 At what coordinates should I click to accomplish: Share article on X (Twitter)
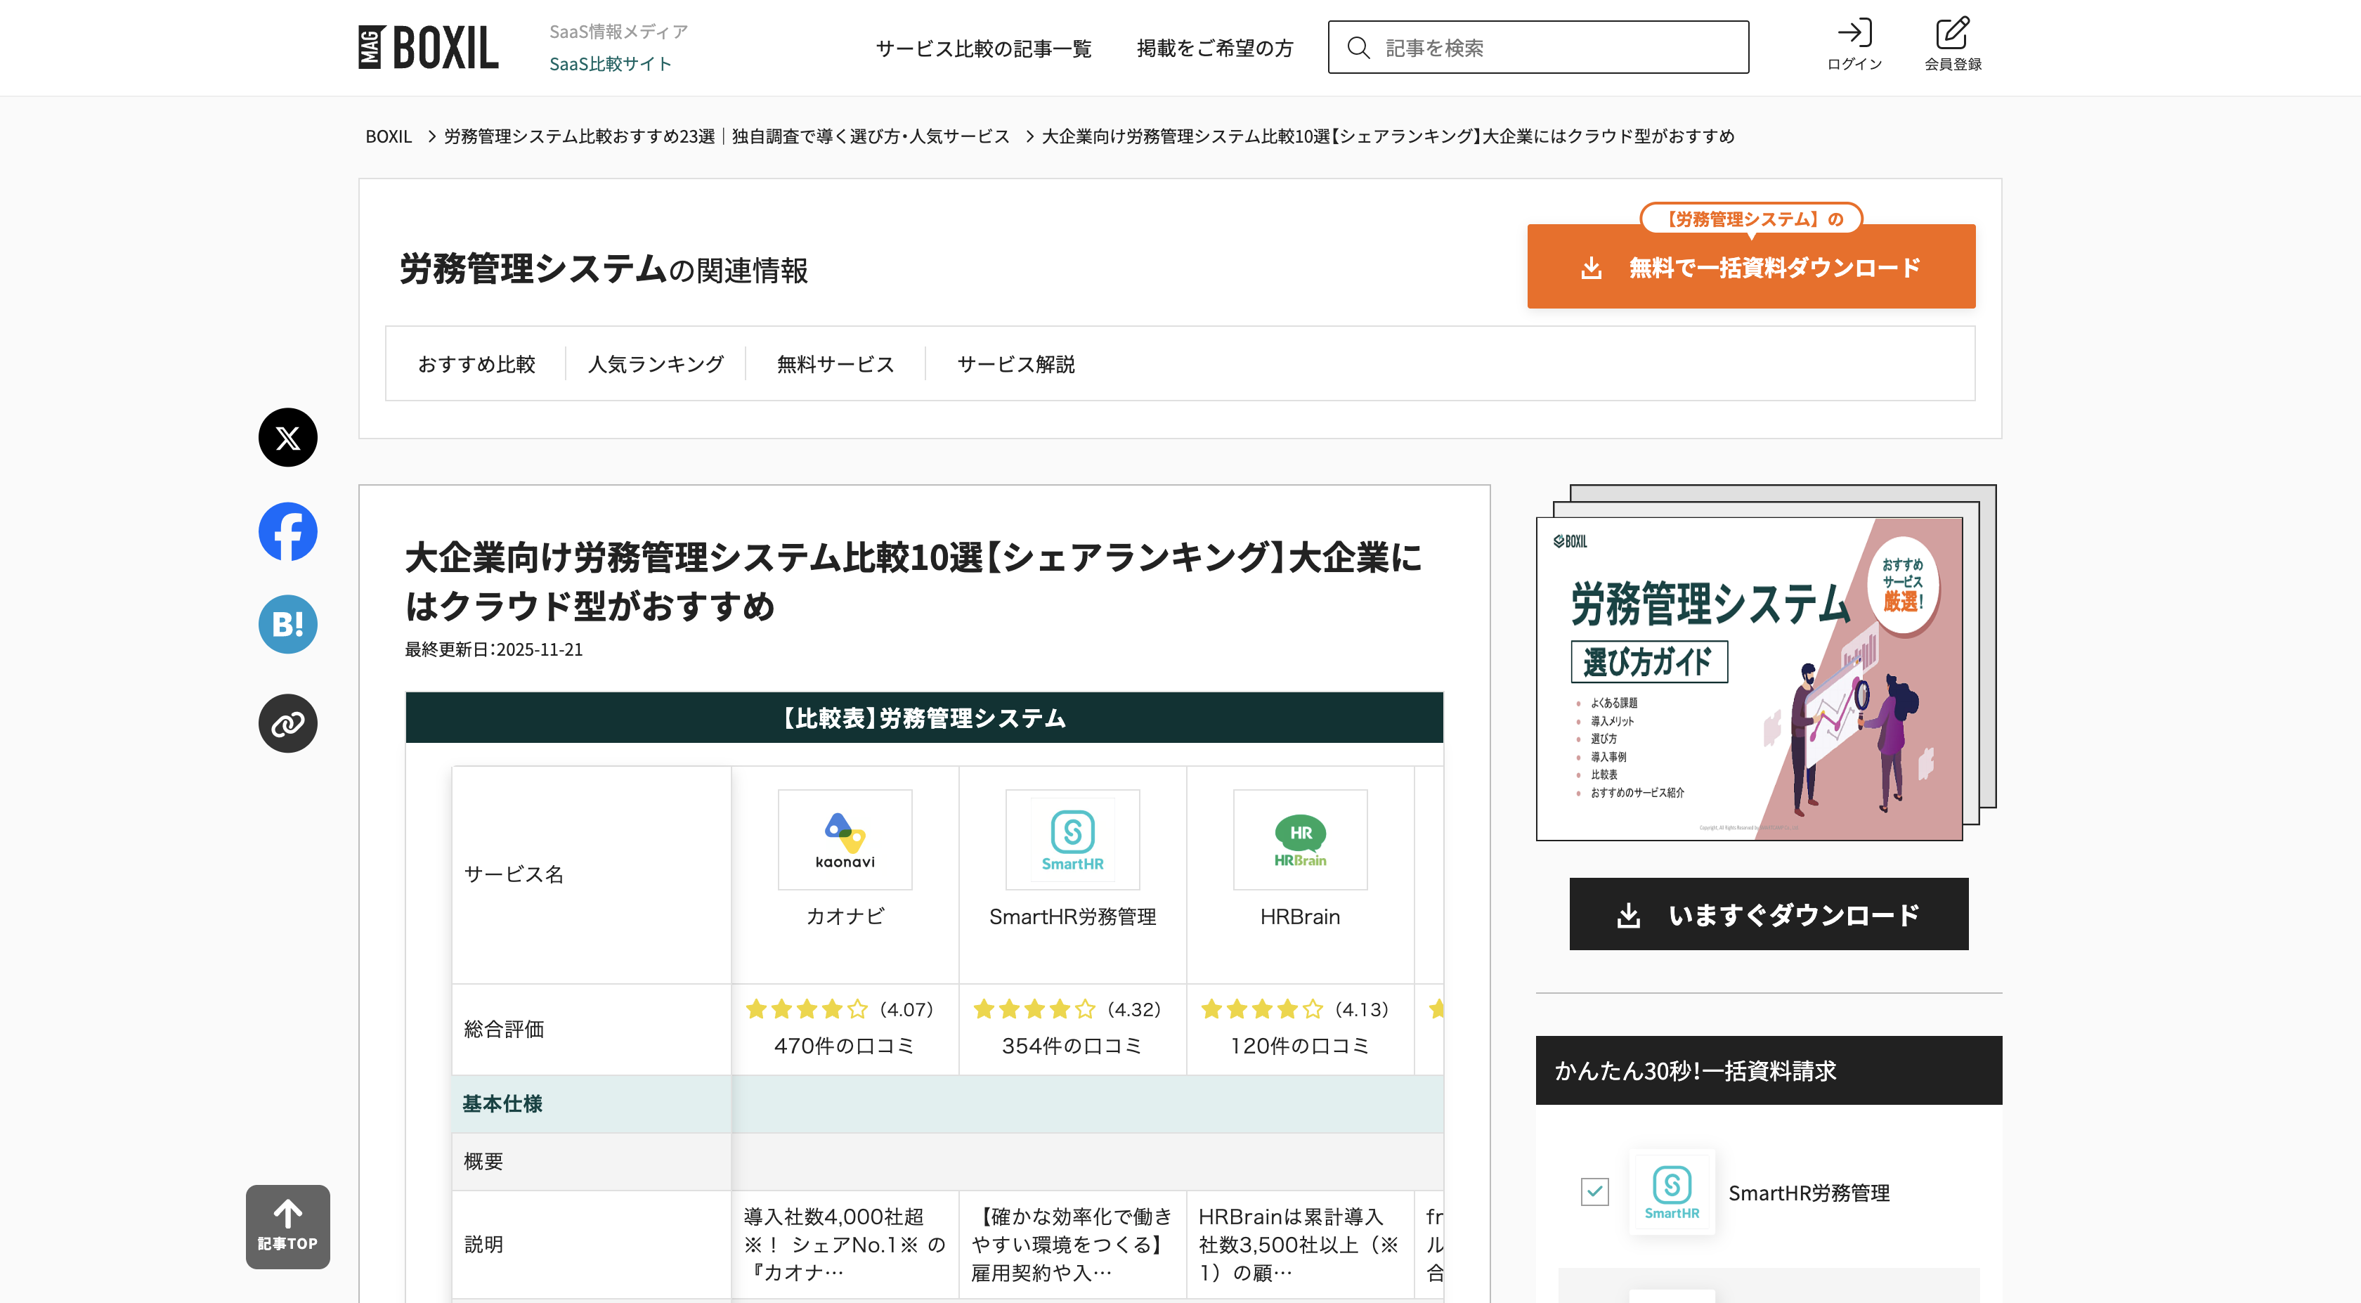pos(288,437)
